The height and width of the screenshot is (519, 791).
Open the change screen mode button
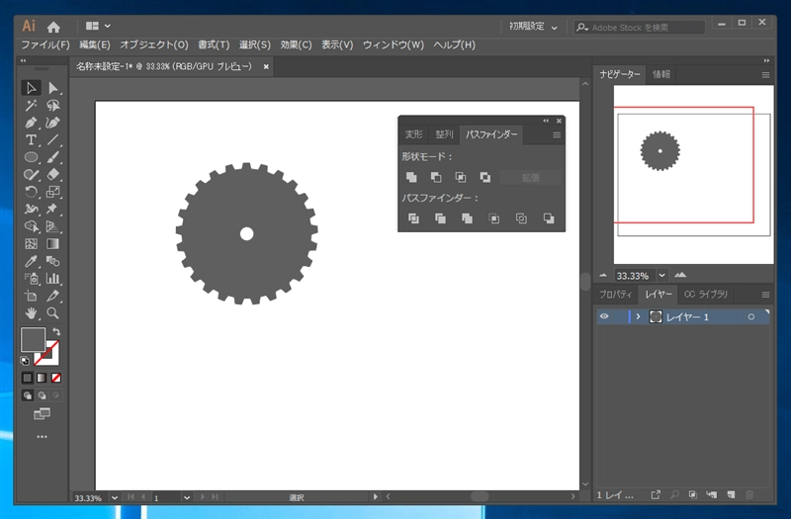click(x=42, y=414)
